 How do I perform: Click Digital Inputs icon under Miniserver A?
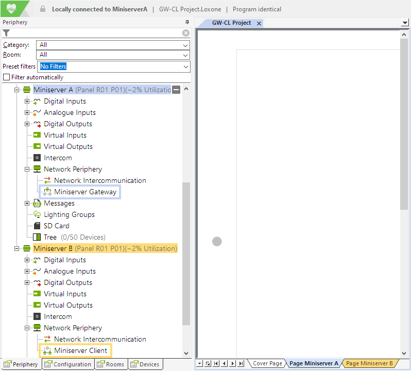coord(37,101)
